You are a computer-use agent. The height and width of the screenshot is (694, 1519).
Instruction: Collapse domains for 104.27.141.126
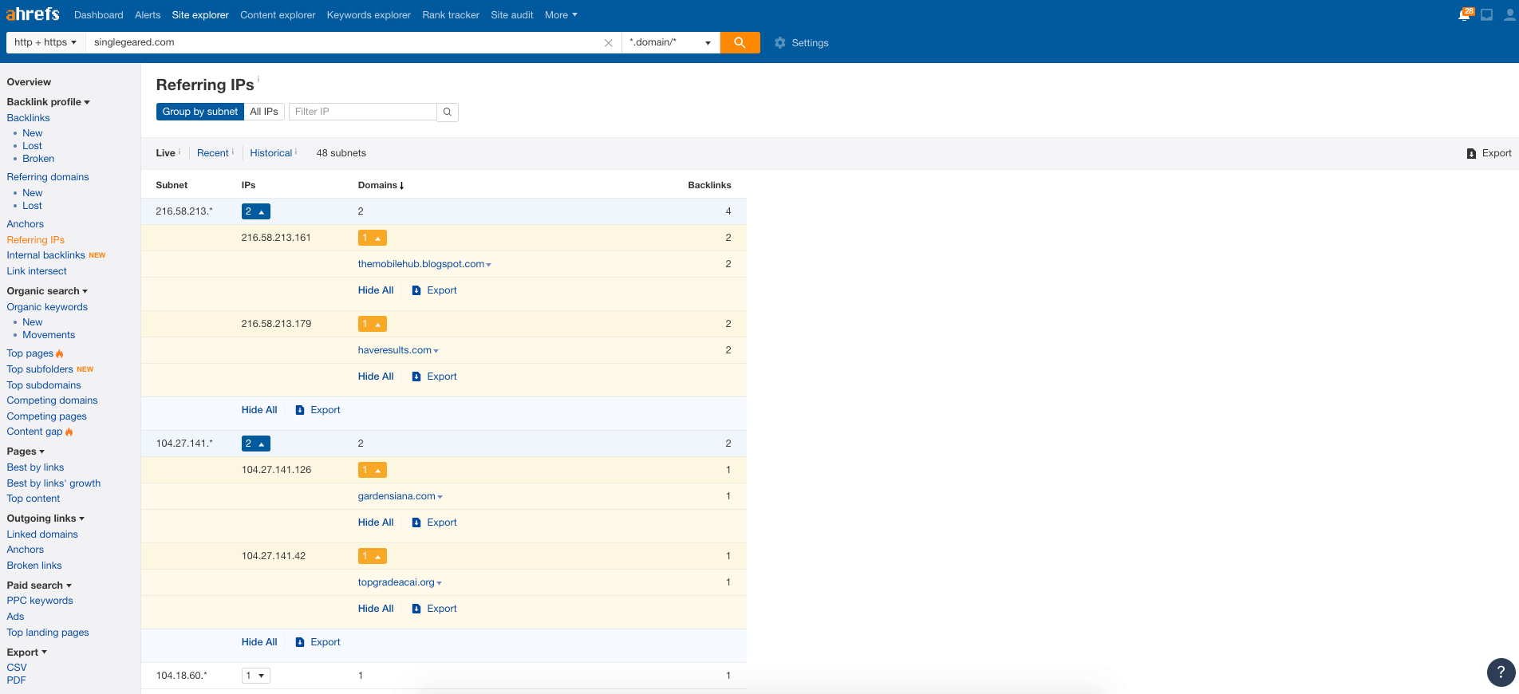click(373, 470)
